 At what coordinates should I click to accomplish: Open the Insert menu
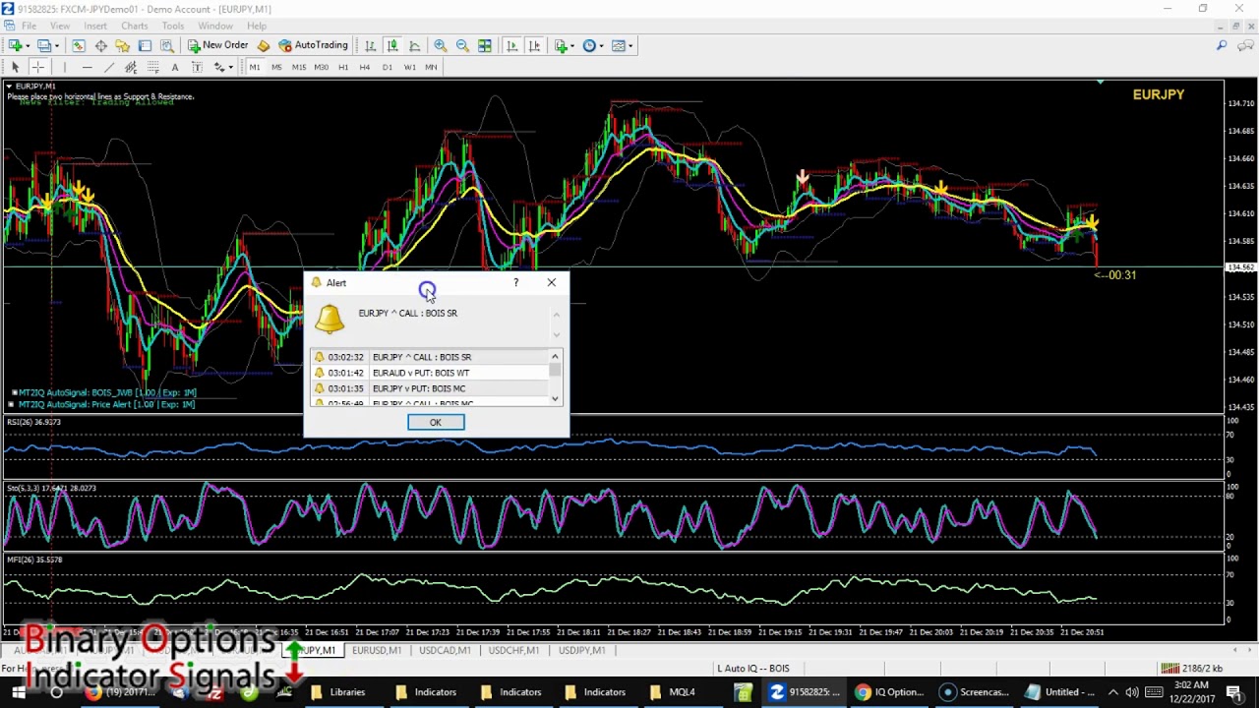95,26
